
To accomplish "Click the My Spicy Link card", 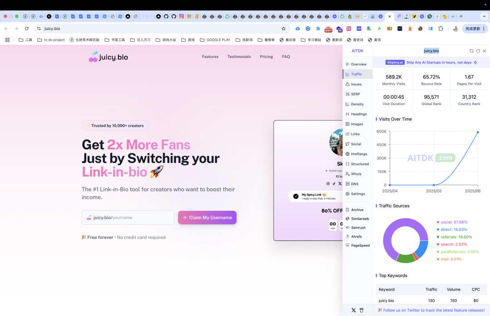I will pos(315,196).
